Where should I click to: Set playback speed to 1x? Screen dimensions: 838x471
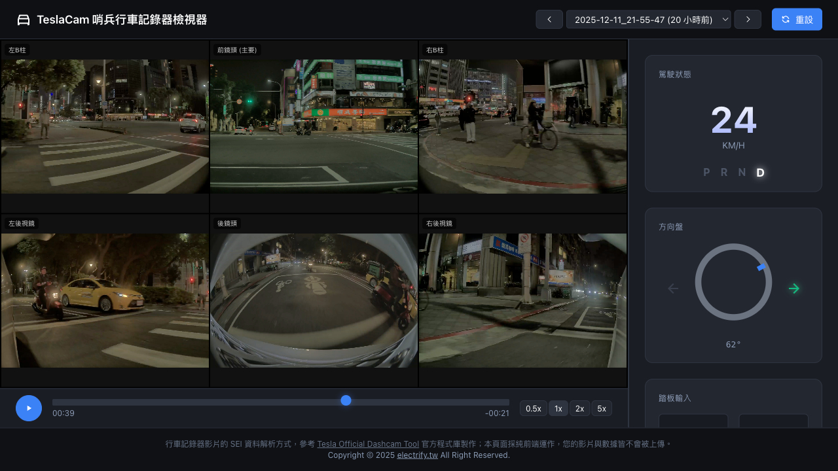(x=558, y=408)
